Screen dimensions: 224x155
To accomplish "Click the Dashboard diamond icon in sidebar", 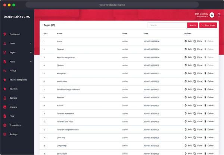I will click(5, 34).
